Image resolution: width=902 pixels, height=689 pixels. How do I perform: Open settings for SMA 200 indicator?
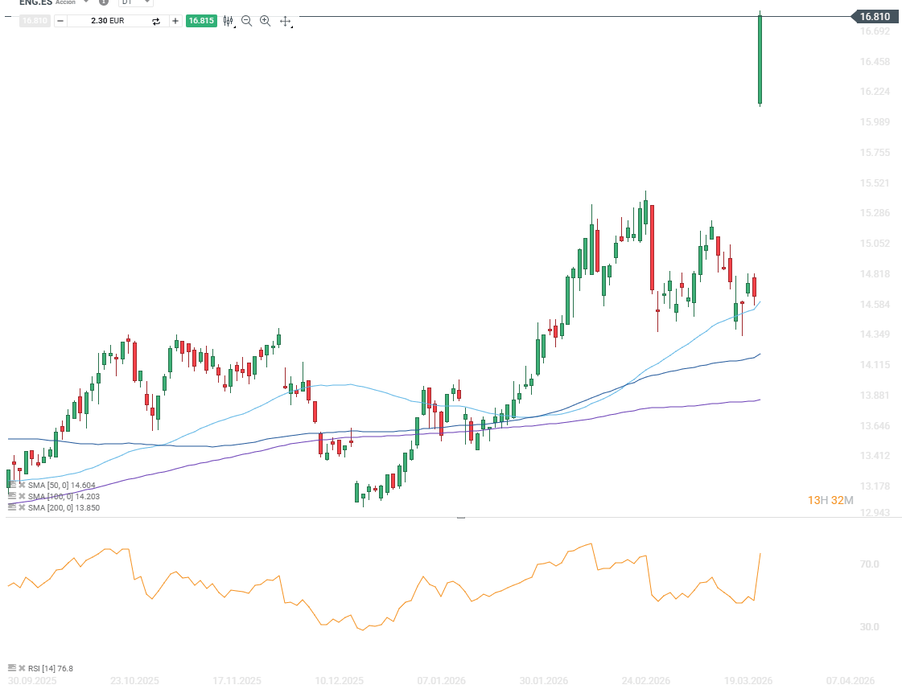12,508
